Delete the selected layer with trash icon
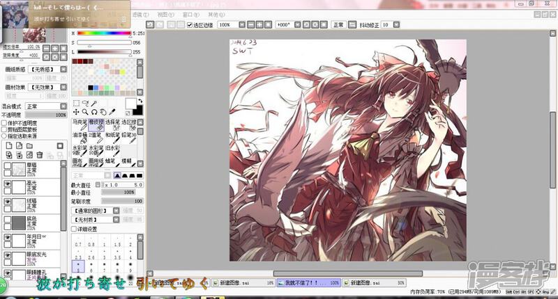The width and height of the screenshot is (558, 299). pyautogui.click(x=40, y=155)
